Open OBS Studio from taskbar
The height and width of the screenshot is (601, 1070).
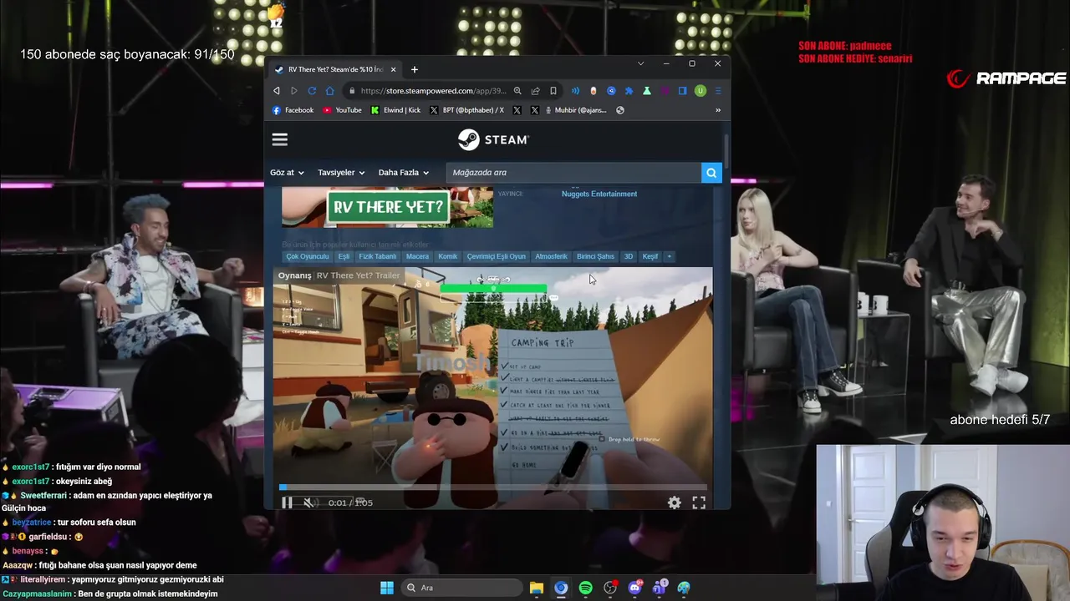pos(610,588)
